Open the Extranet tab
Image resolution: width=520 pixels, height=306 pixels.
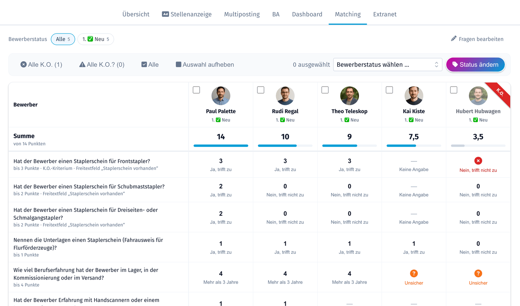(x=385, y=14)
